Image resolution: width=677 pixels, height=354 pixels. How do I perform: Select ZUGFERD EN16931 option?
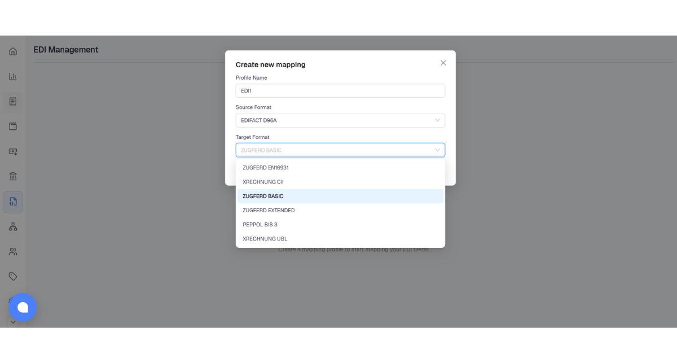pyautogui.click(x=340, y=168)
